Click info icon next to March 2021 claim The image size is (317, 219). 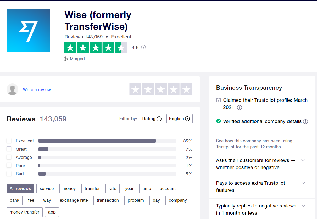[240, 108]
